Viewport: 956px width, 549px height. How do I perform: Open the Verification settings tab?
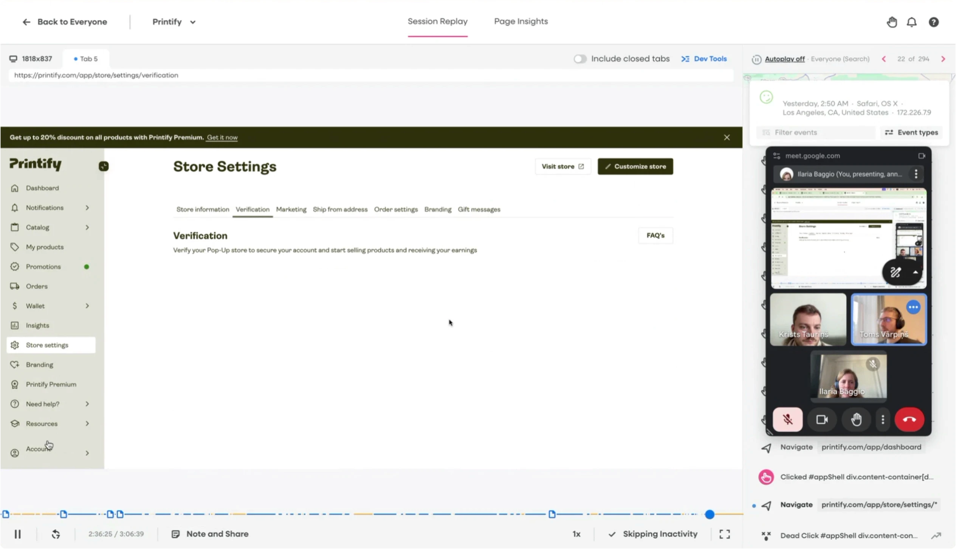253,209
